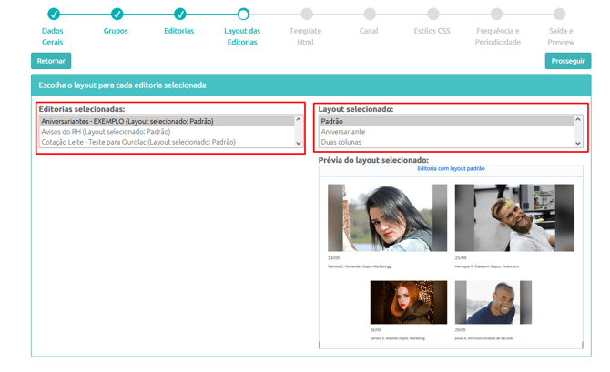Click the Grupos completed step circle
This screenshot has width=610, height=372.
tap(117, 14)
